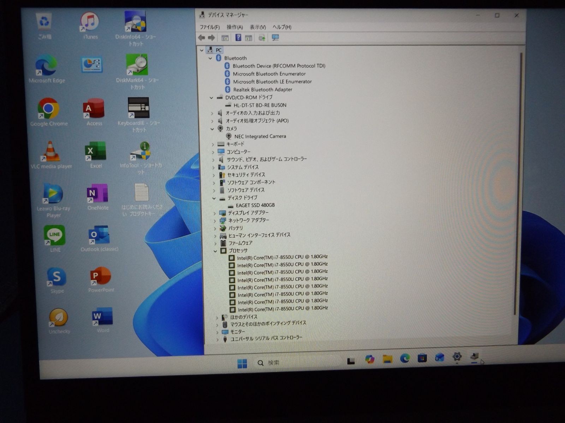Image resolution: width=565 pixels, height=423 pixels.
Task: Select HL-DT-ST BD-RE BU50N drive
Action: coord(260,105)
